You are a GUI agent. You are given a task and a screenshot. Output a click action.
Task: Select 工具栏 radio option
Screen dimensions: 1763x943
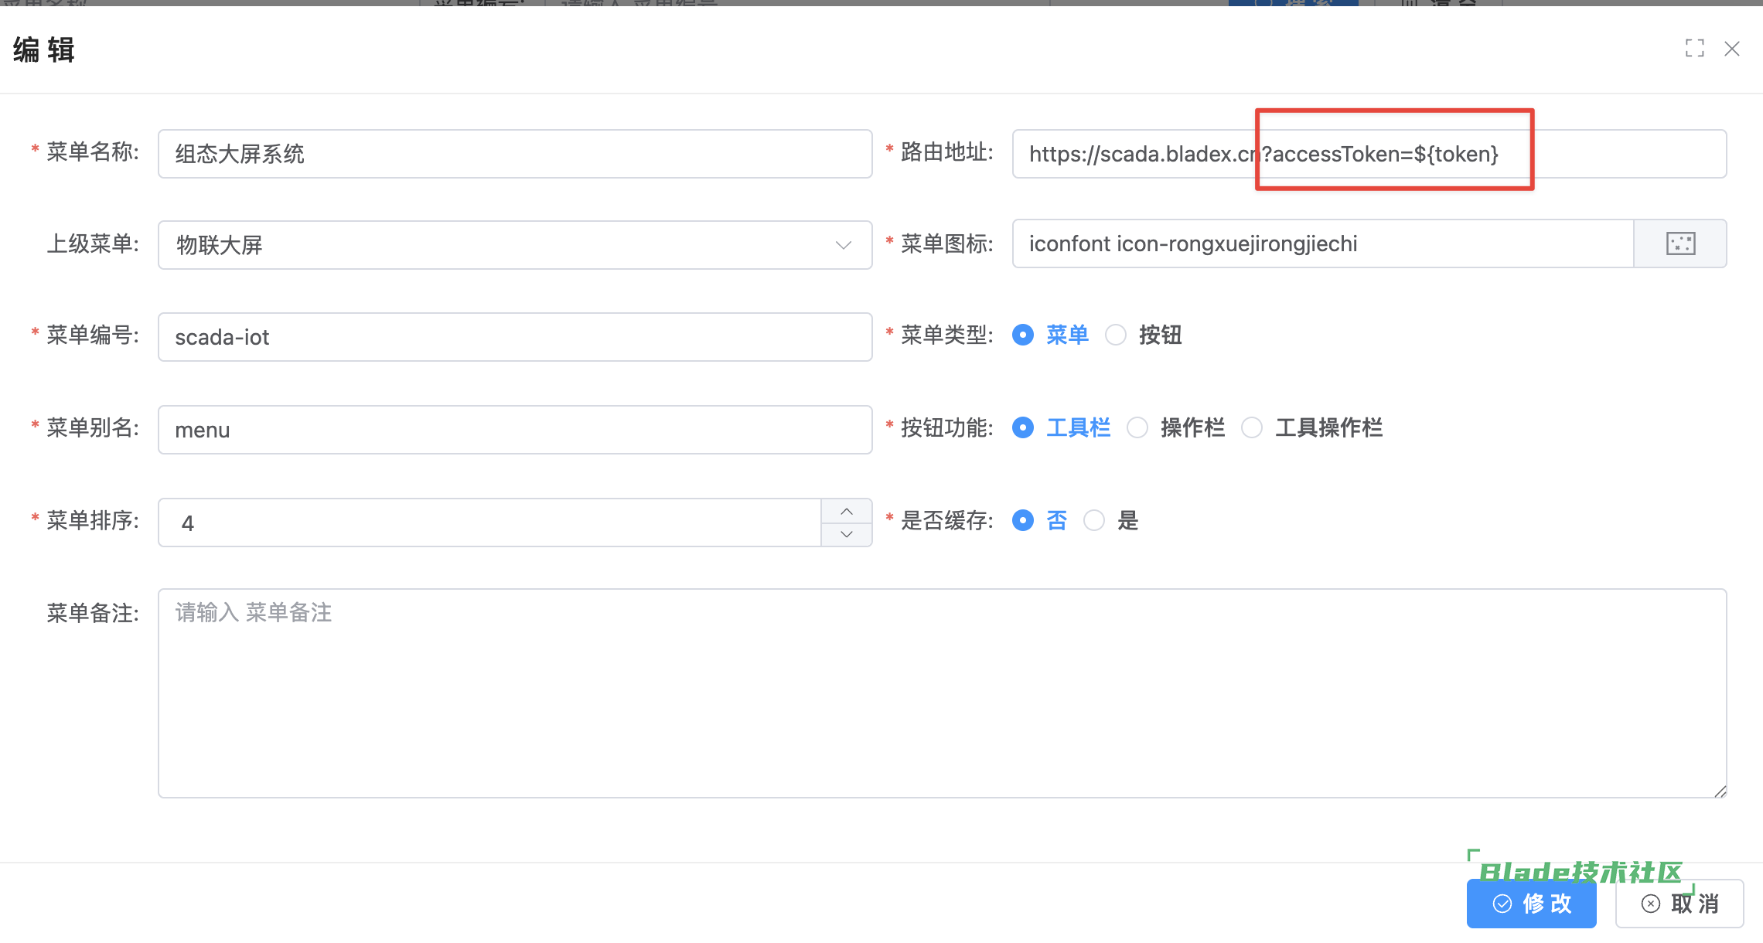pos(1023,427)
